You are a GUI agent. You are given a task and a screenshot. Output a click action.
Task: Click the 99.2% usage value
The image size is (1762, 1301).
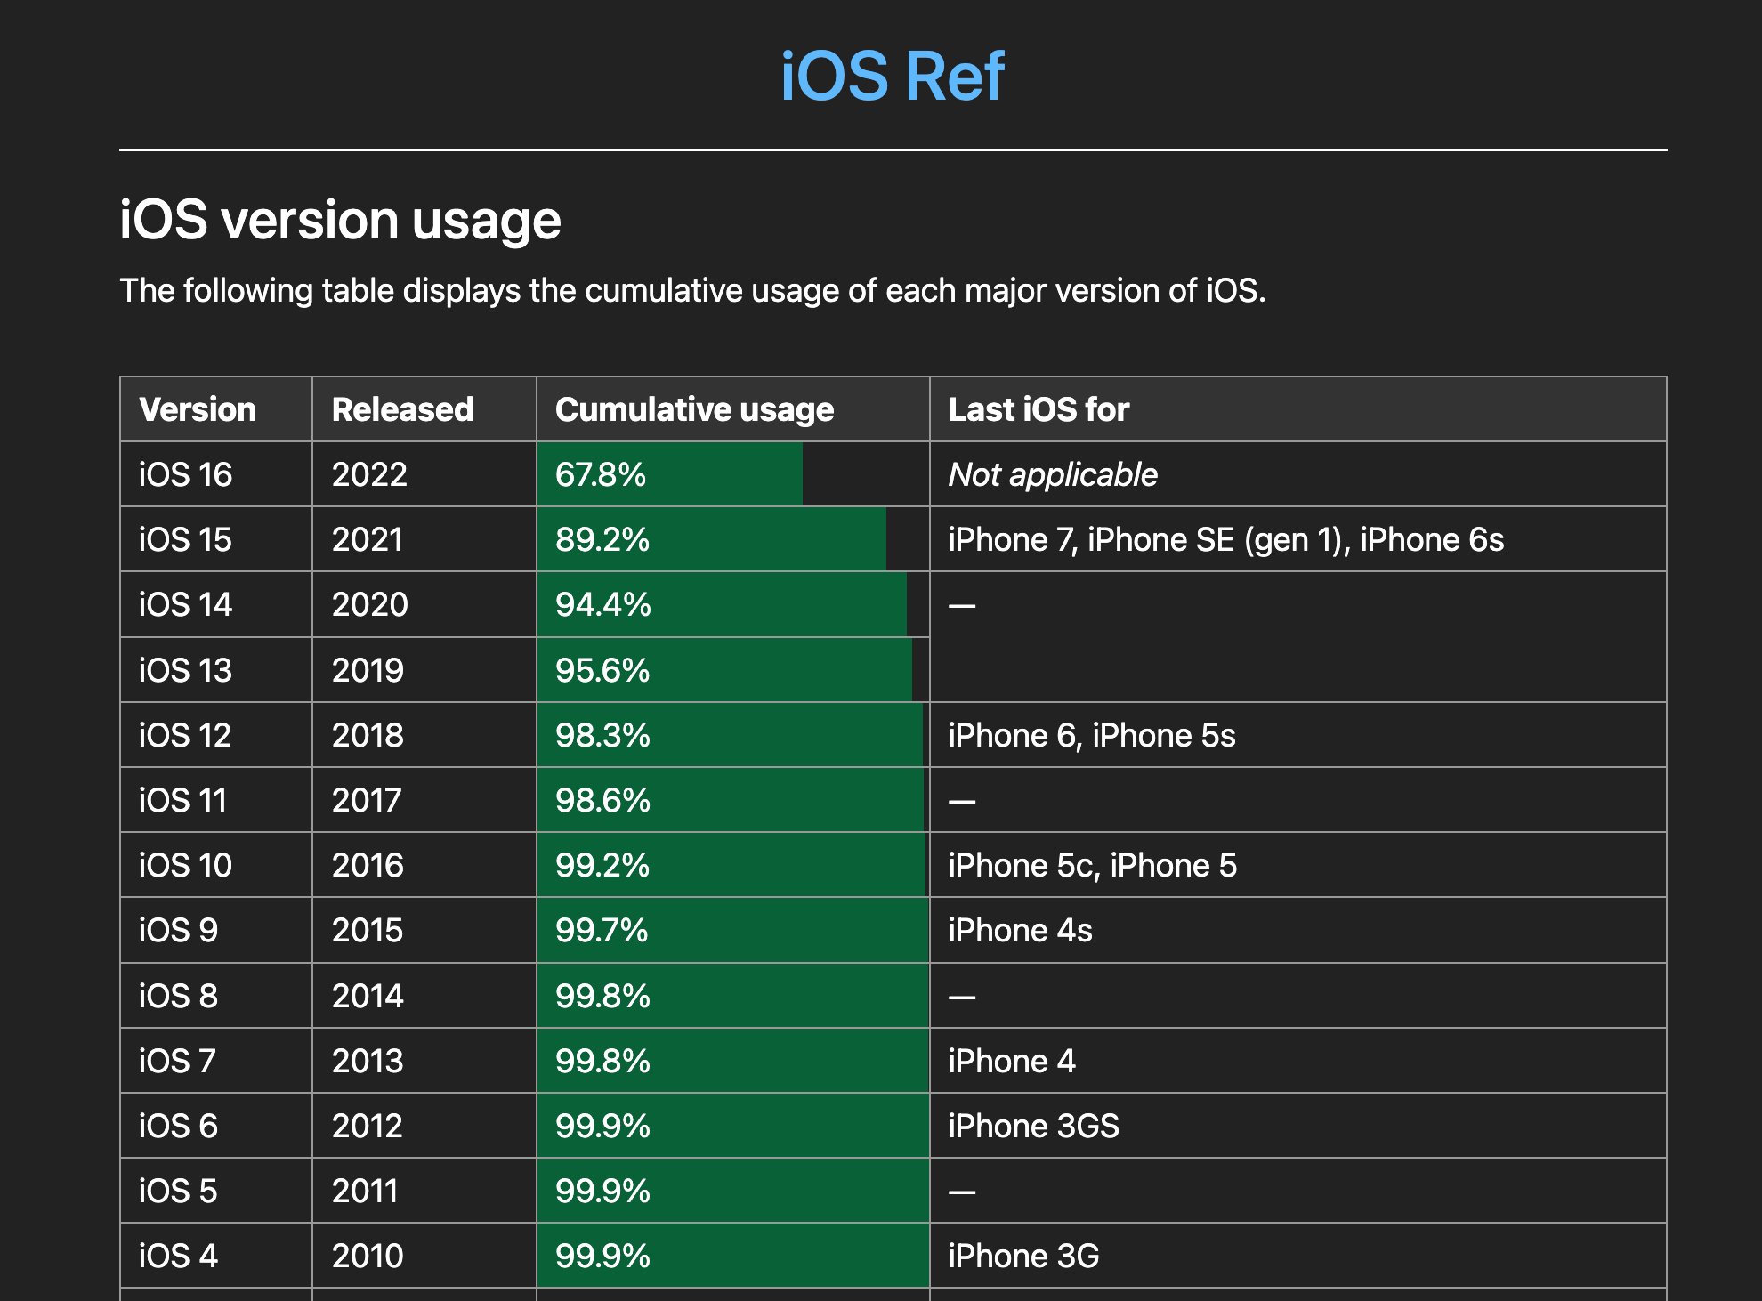[x=602, y=865]
